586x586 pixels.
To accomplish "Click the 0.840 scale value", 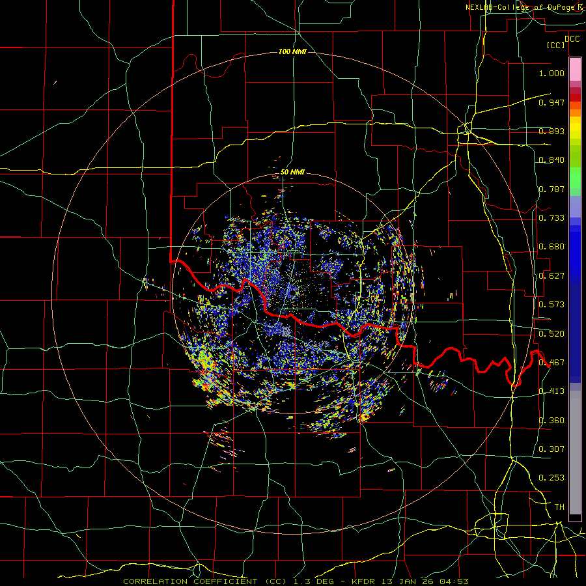I will click(551, 160).
